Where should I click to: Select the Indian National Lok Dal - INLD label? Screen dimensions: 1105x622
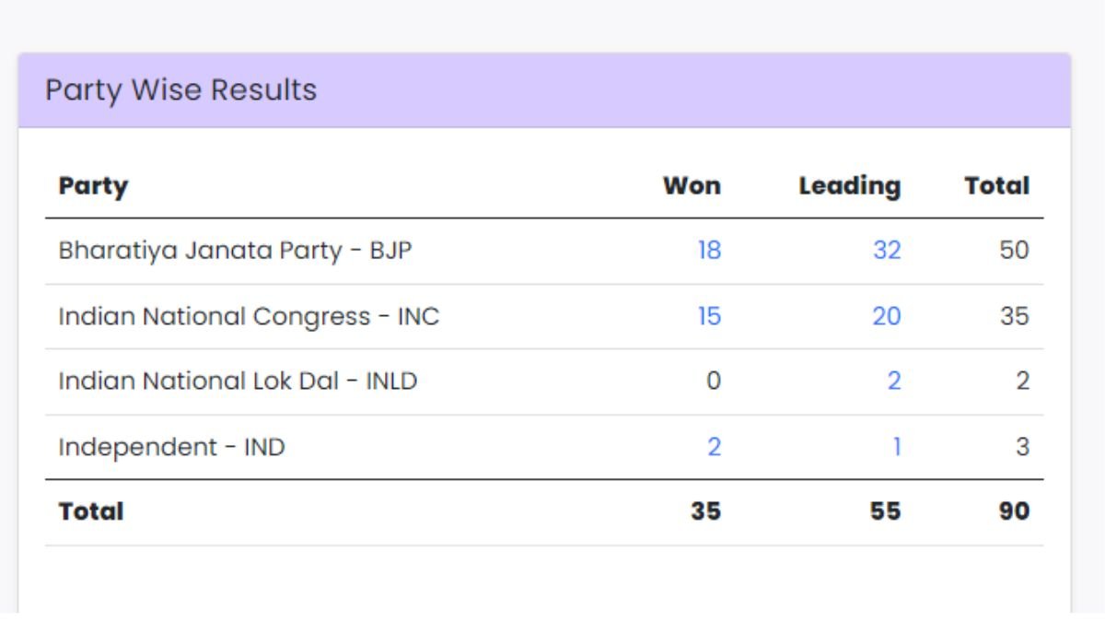pos(238,381)
